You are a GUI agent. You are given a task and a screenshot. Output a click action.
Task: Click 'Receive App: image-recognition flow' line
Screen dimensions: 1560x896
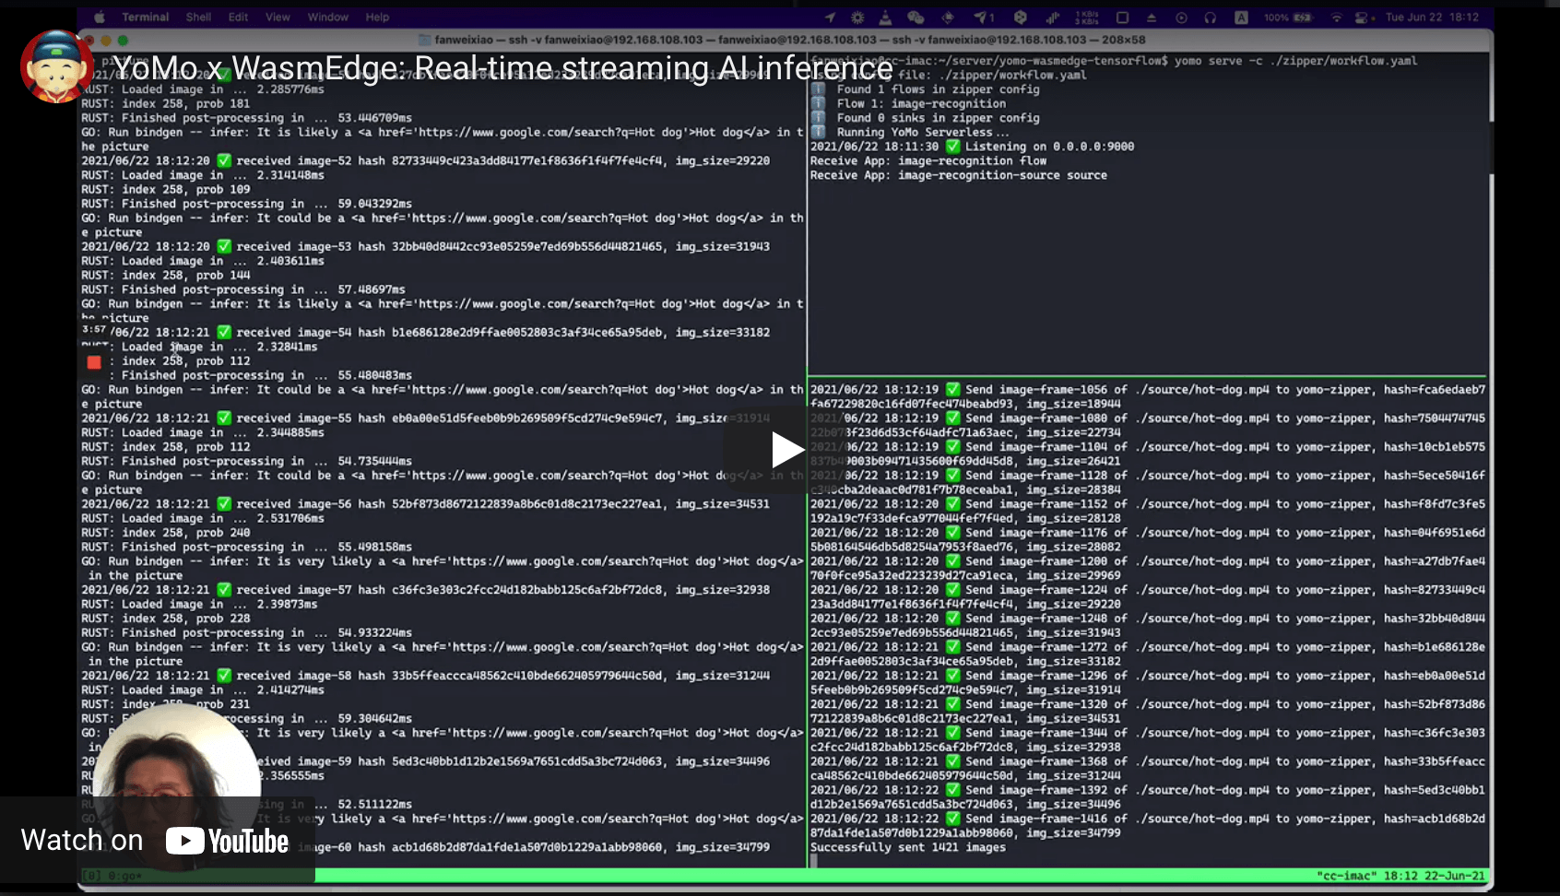click(928, 160)
